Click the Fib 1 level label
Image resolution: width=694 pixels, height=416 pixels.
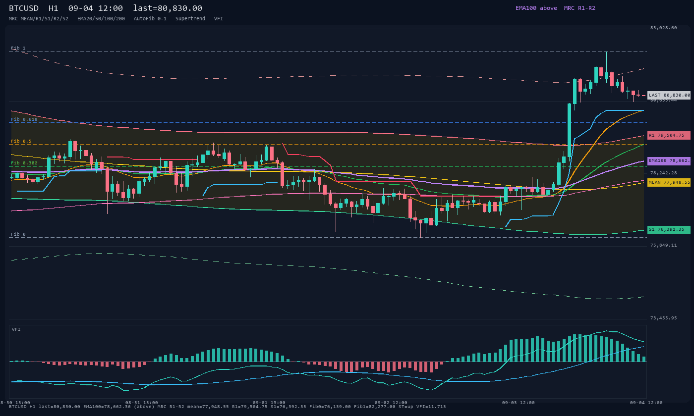pos(18,48)
